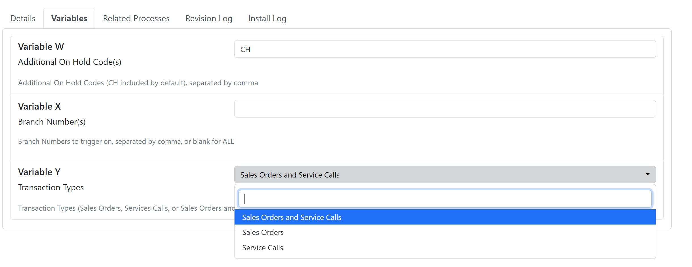
Task: Select the Sales Orders option
Action: (445, 232)
